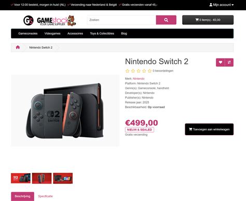Add product to wishlist with heart icon
Screen dimensions: 246x201
point(220,62)
